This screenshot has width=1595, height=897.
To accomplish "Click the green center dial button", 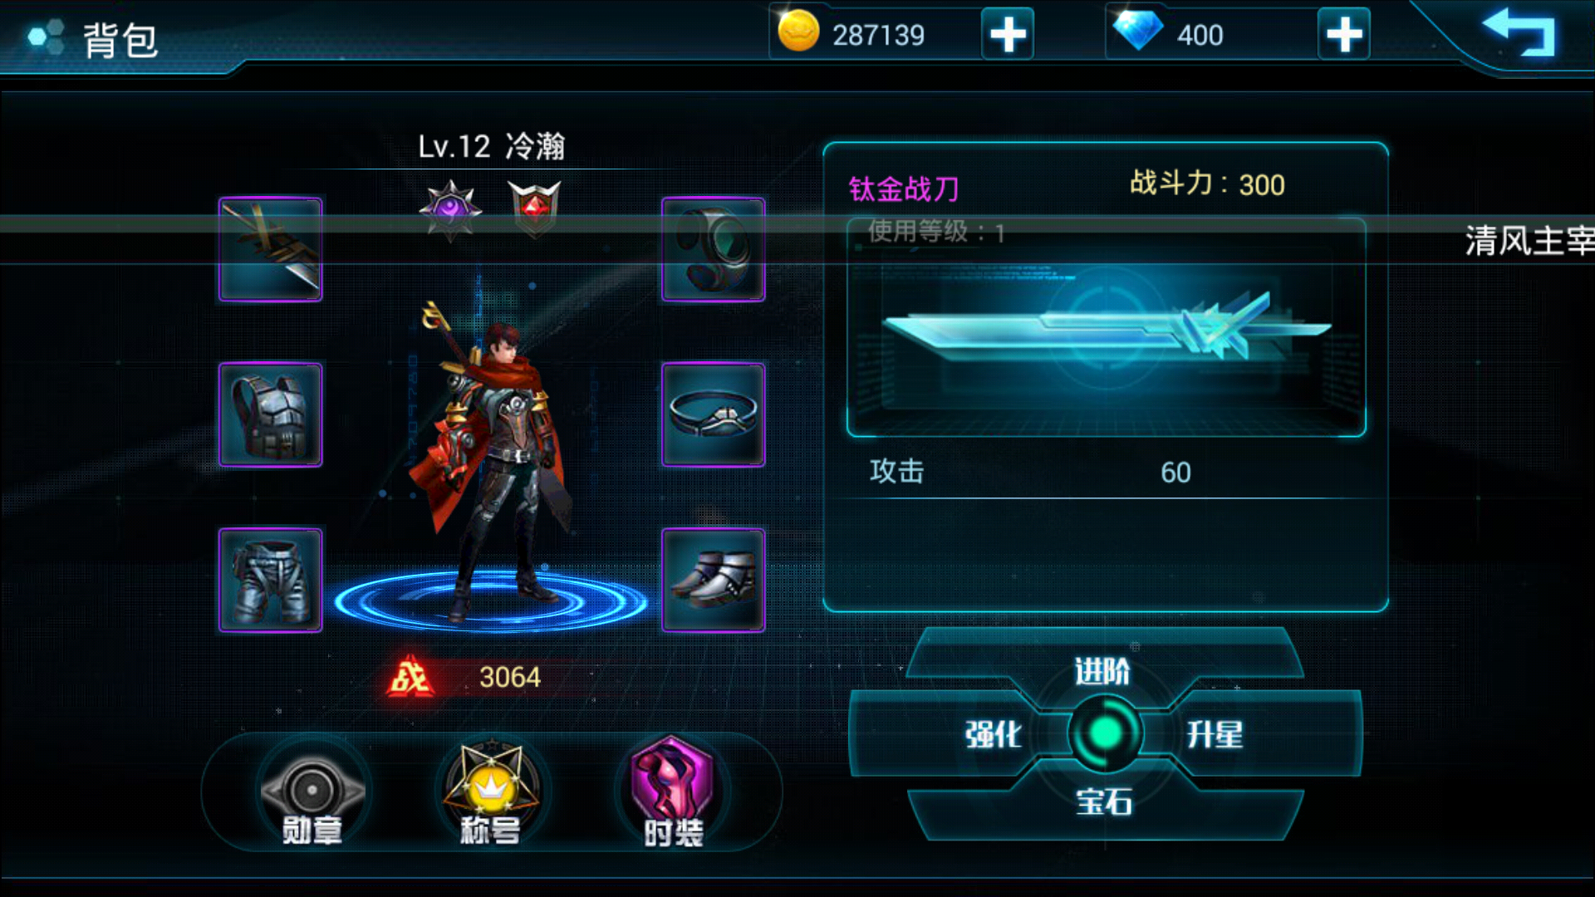I will coord(1105,733).
